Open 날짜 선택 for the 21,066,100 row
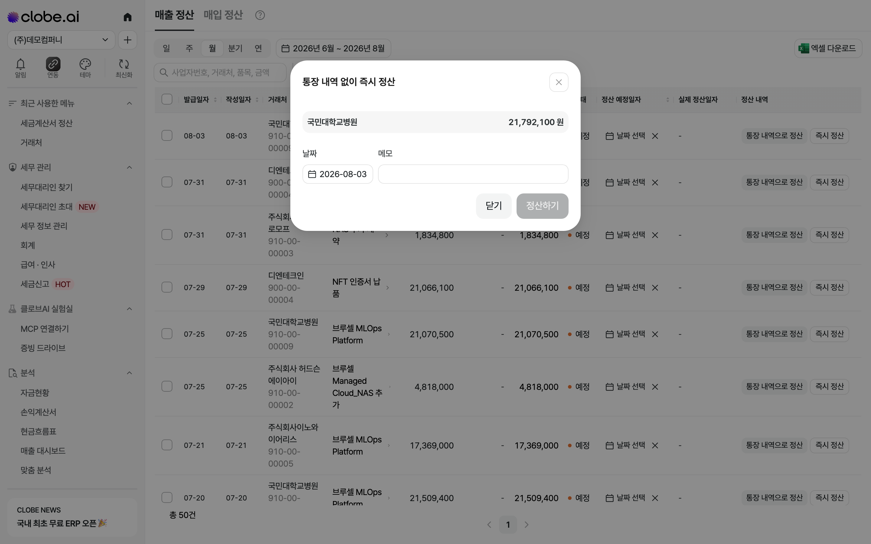Image resolution: width=871 pixels, height=544 pixels. 625,287
